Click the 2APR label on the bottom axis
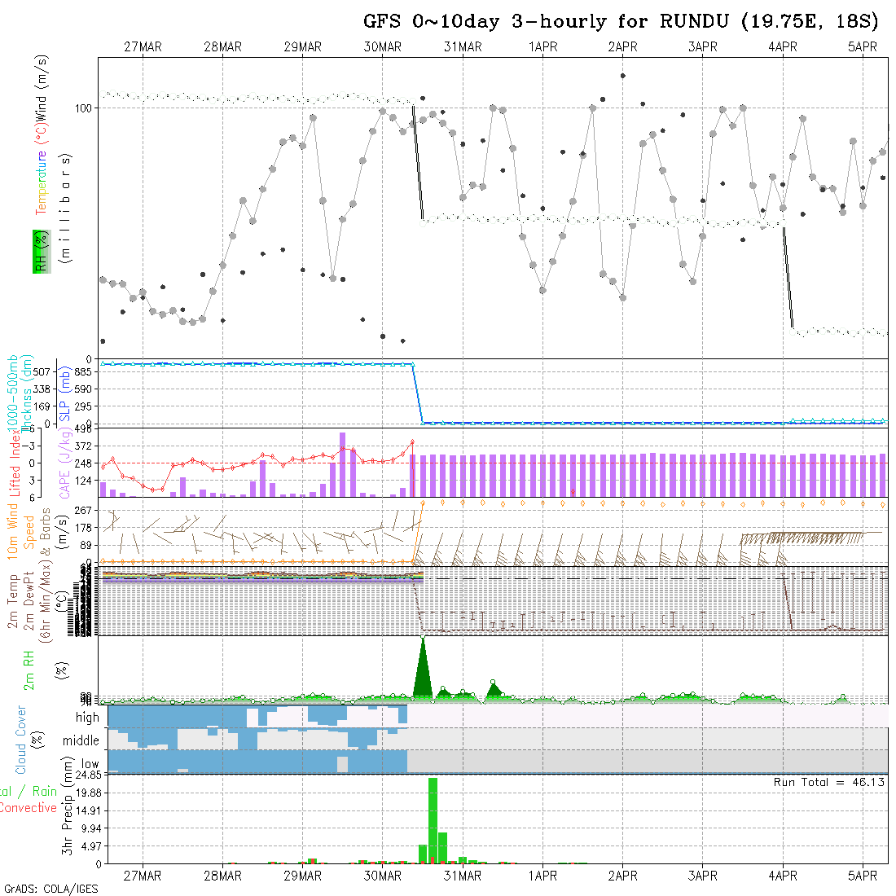Screen dimensions: 896x896 (x=622, y=876)
